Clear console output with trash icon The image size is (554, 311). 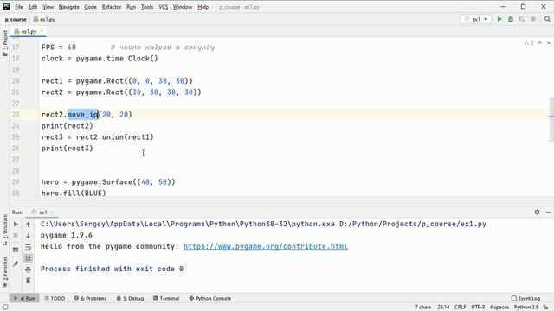coord(28,281)
